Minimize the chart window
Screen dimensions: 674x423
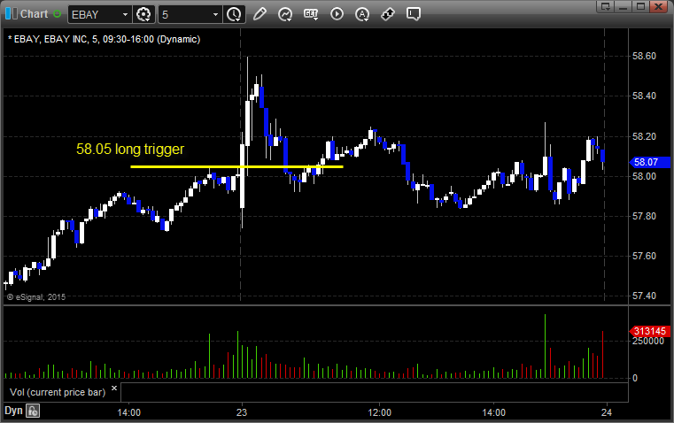[x=624, y=6]
